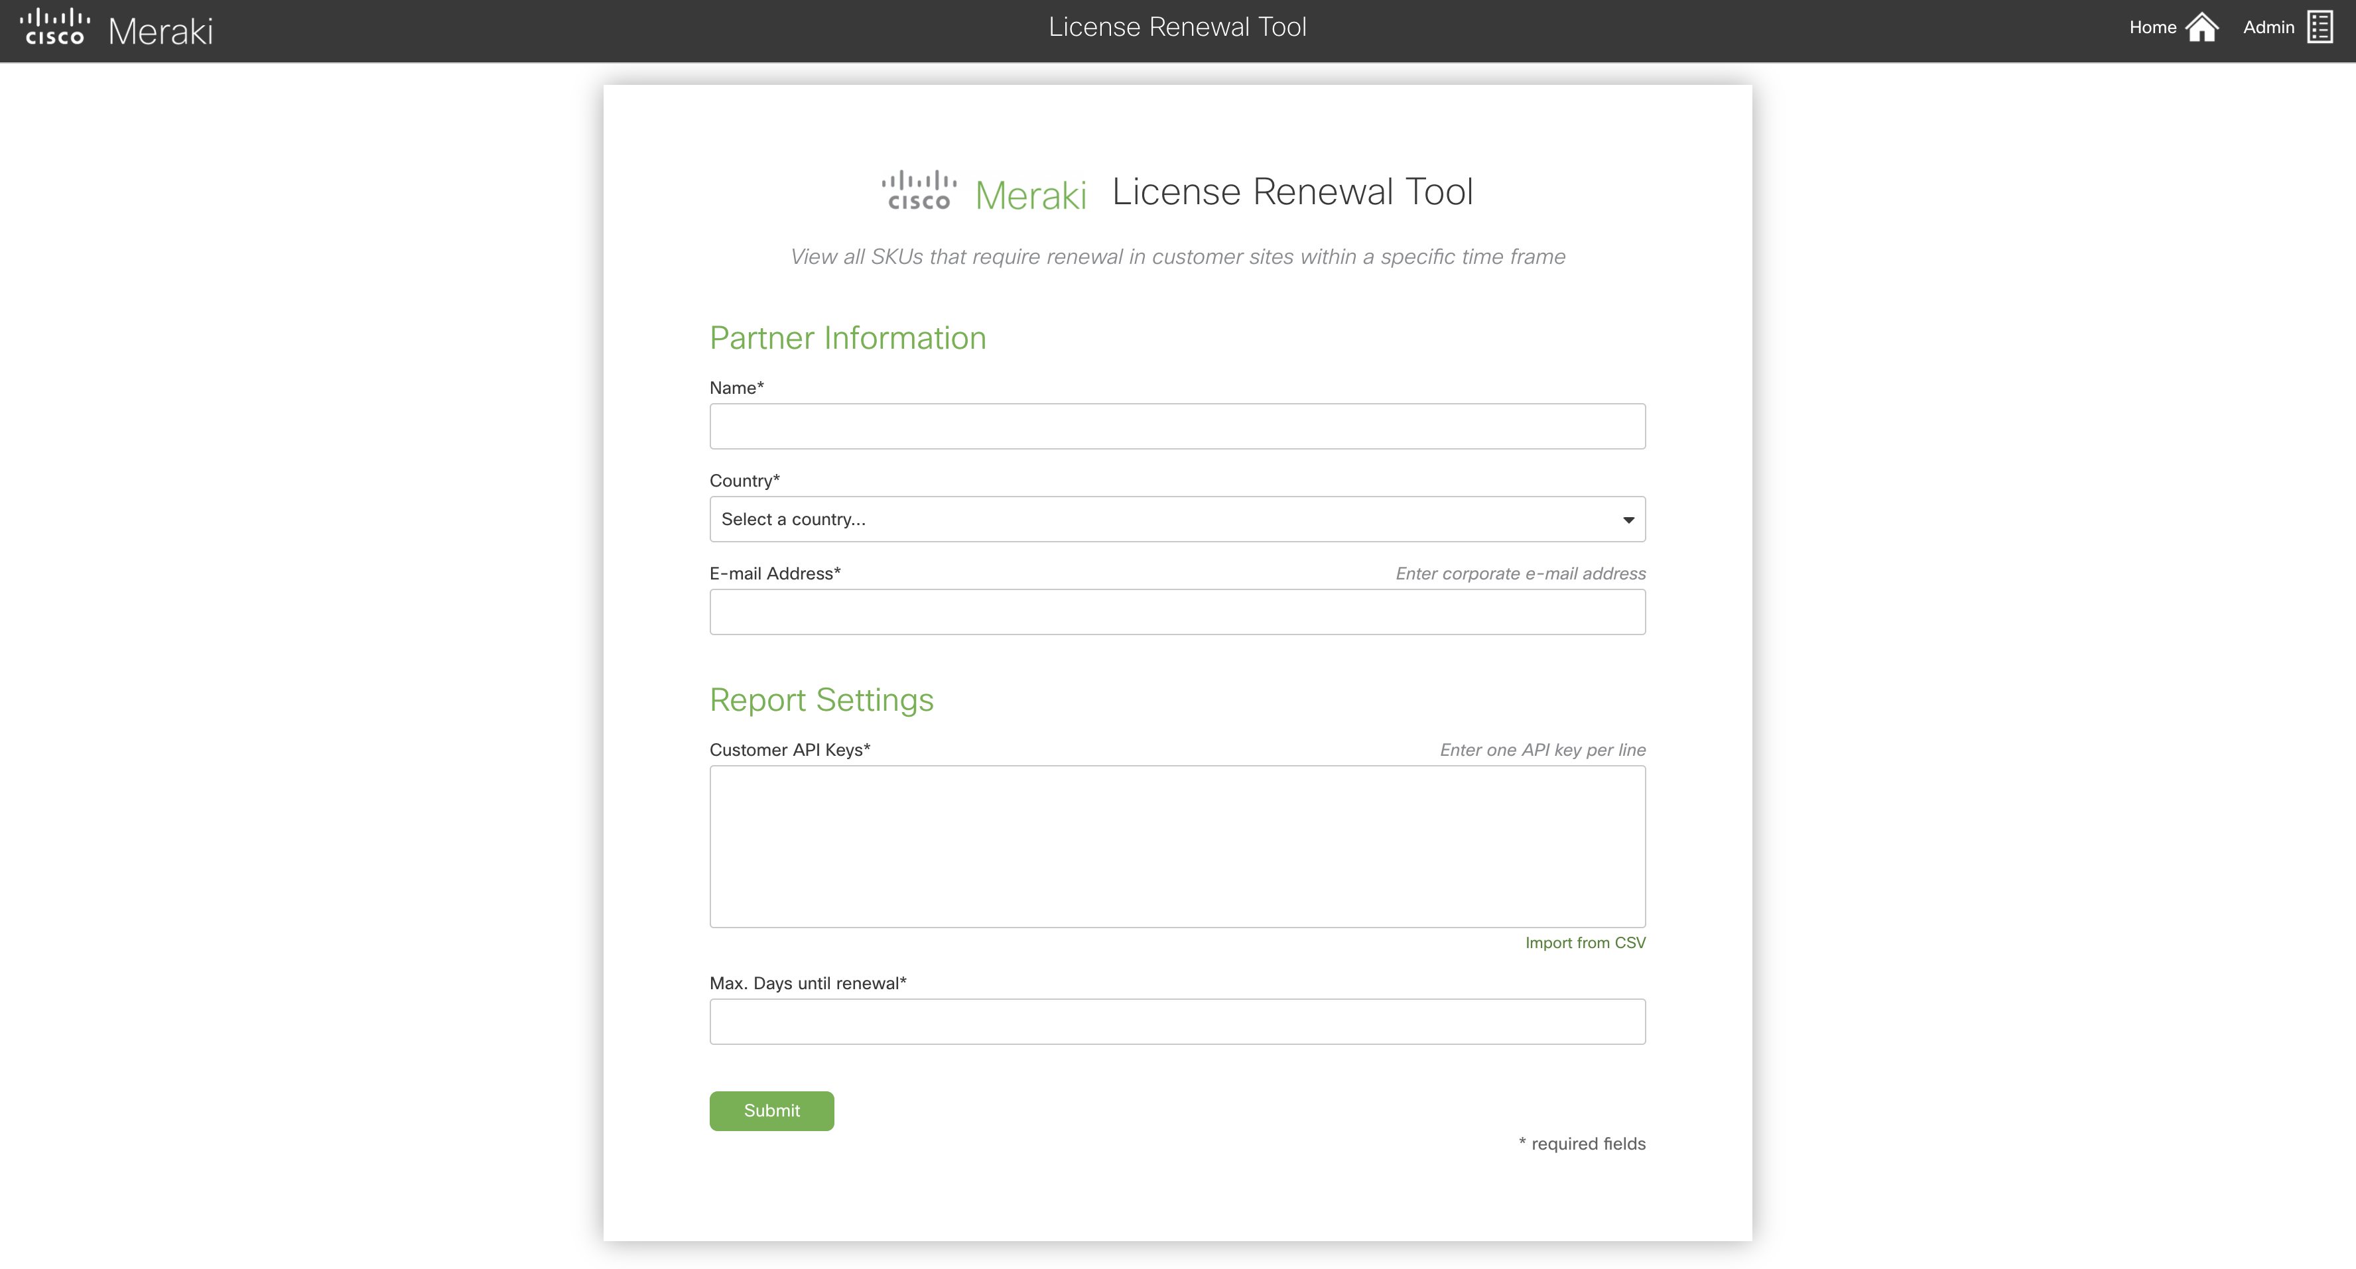Click the Cisco logo in header
The image size is (2356, 1269).
55,27
